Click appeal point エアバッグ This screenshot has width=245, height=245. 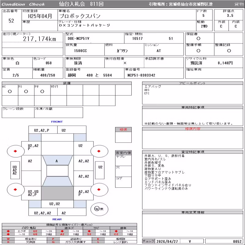pyautogui.click(x=153, y=86)
